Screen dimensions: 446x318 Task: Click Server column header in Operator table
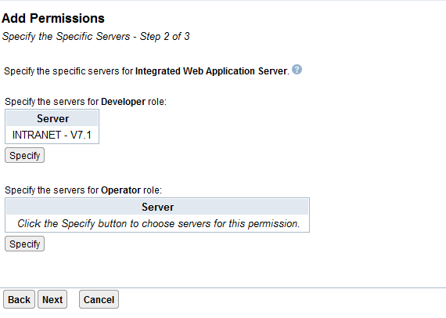pyautogui.click(x=157, y=207)
